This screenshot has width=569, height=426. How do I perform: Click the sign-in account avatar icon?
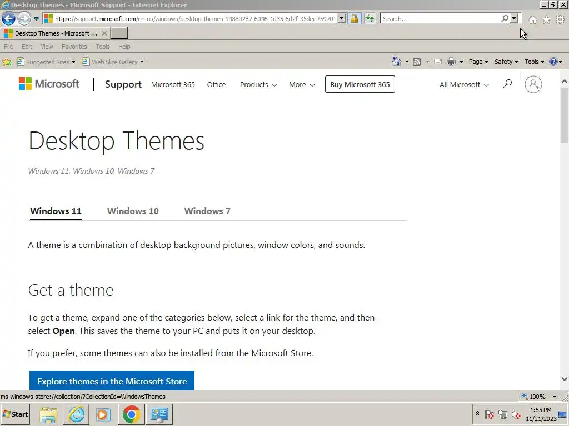tap(533, 84)
